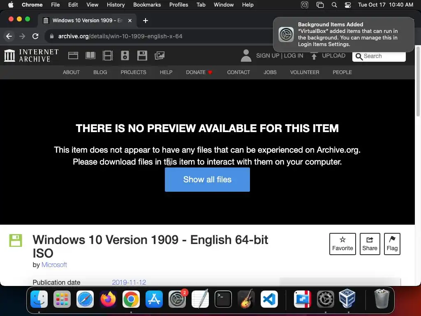Open the Images picture icon

[160, 56]
